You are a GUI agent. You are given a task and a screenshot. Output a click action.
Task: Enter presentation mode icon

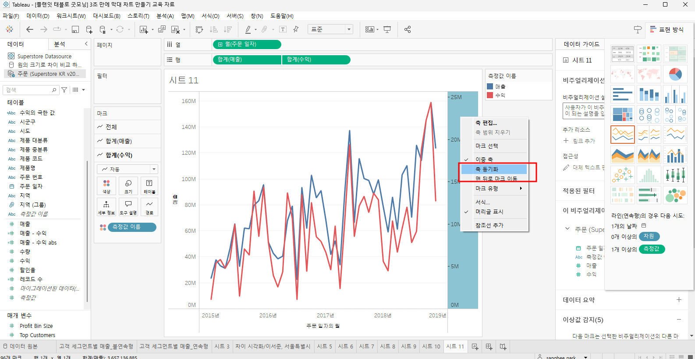pyautogui.click(x=387, y=29)
